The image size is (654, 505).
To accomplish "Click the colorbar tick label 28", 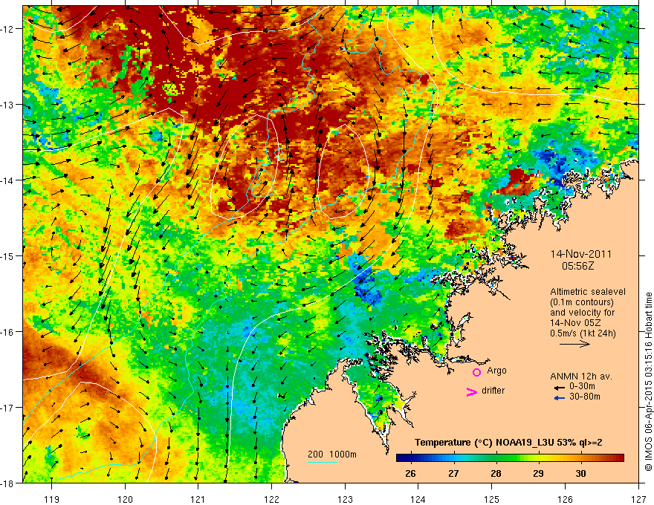I will tap(496, 473).
